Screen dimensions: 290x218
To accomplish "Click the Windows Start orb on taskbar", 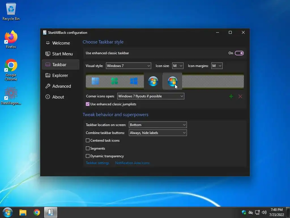I will coord(8,212).
